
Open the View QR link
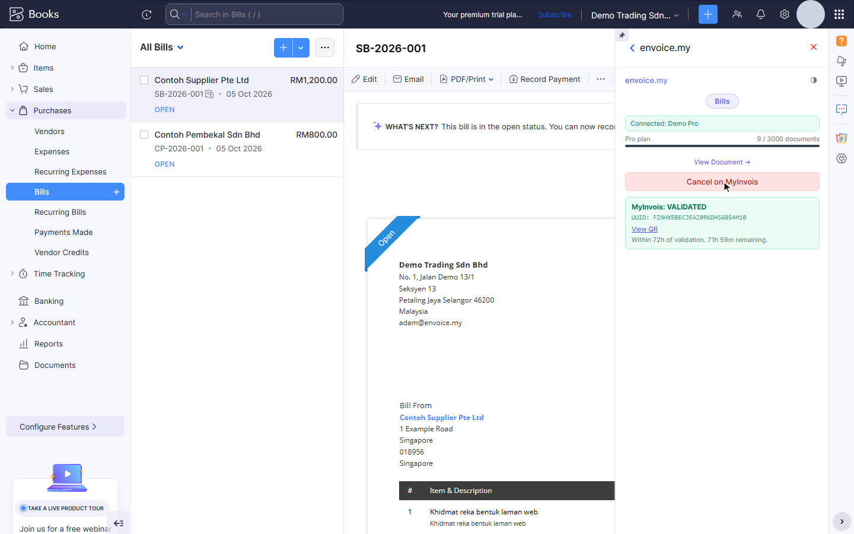(x=645, y=229)
